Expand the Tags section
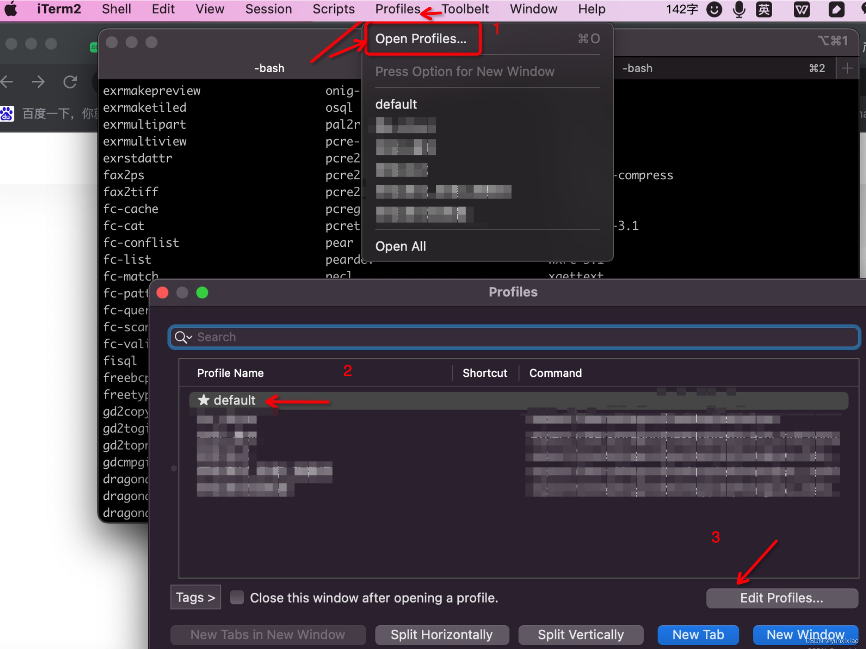The width and height of the screenshot is (866, 649). tap(195, 597)
